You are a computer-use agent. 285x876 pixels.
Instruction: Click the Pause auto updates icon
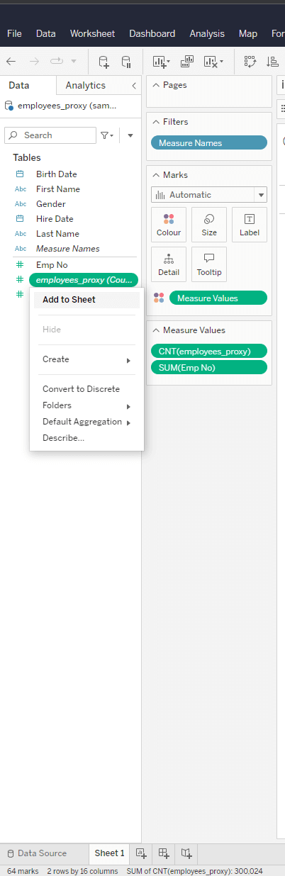click(126, 62)
